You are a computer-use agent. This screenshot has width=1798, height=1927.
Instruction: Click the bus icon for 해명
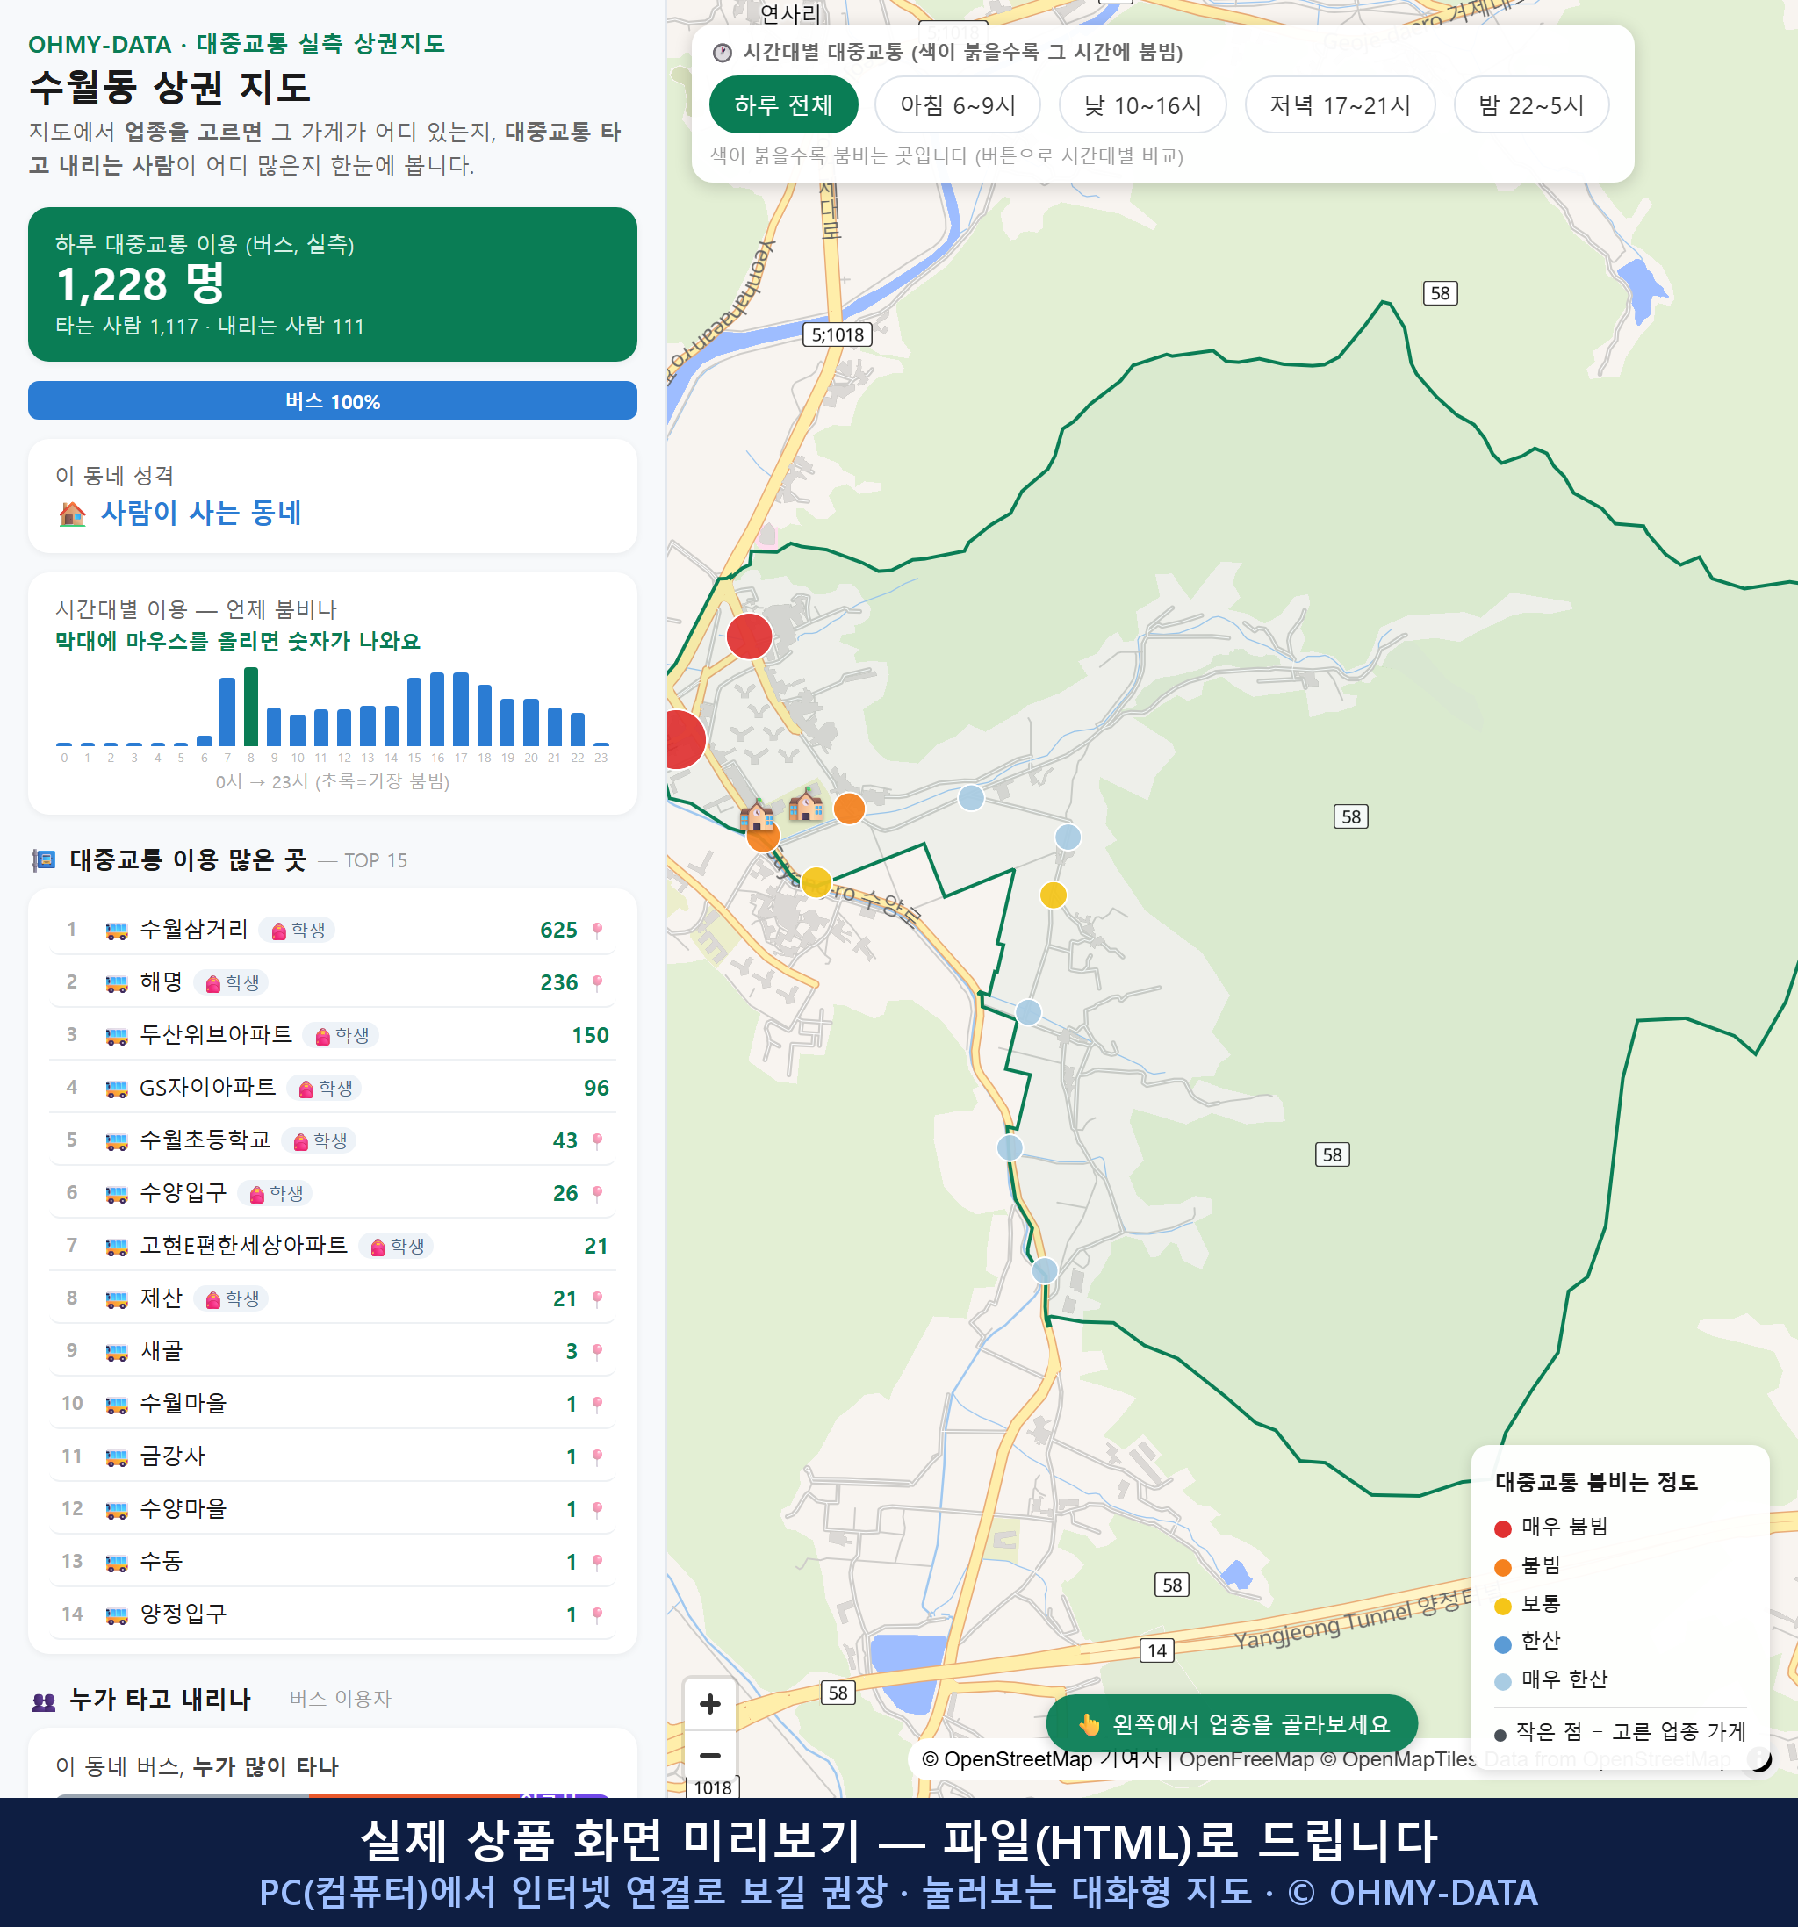pos(116,983)
